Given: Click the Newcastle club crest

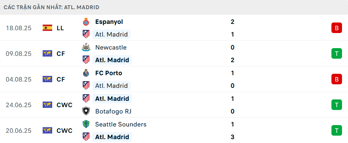Looking at the screenshot, I should coord(86,47).
